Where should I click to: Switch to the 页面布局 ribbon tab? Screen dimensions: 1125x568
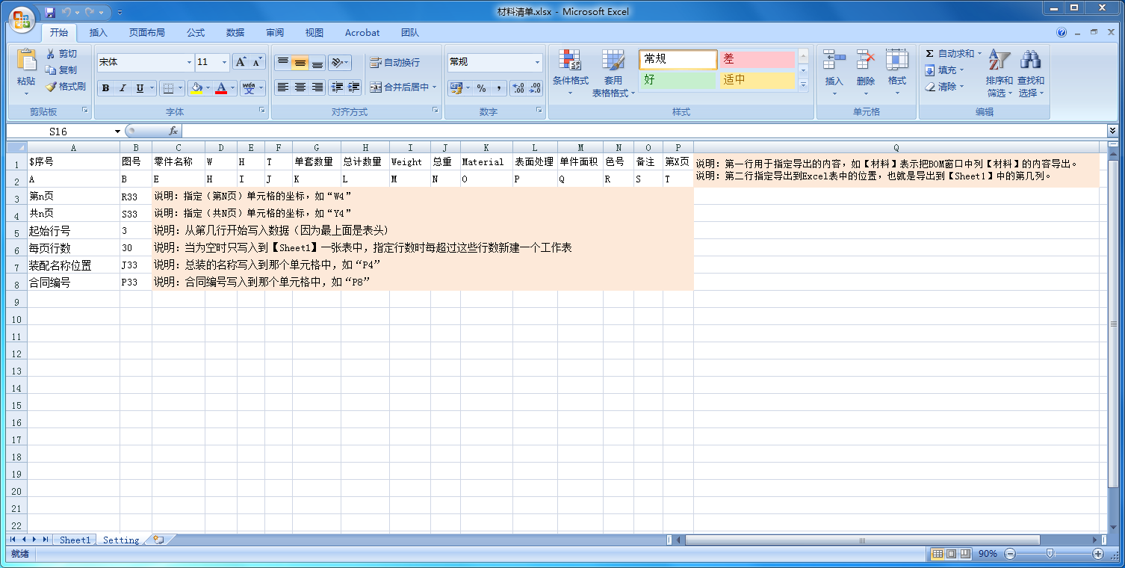[146, 33]
